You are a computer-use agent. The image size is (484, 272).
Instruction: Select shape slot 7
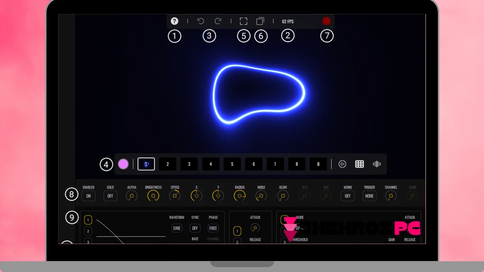[275, 164]
